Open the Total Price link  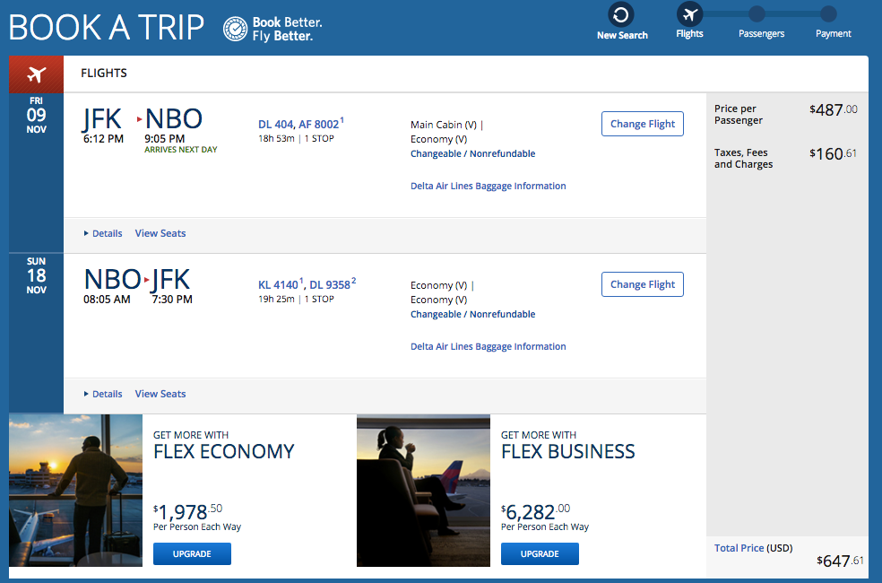739,548
